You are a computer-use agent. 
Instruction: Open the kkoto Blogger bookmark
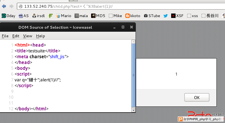[133, 16]
